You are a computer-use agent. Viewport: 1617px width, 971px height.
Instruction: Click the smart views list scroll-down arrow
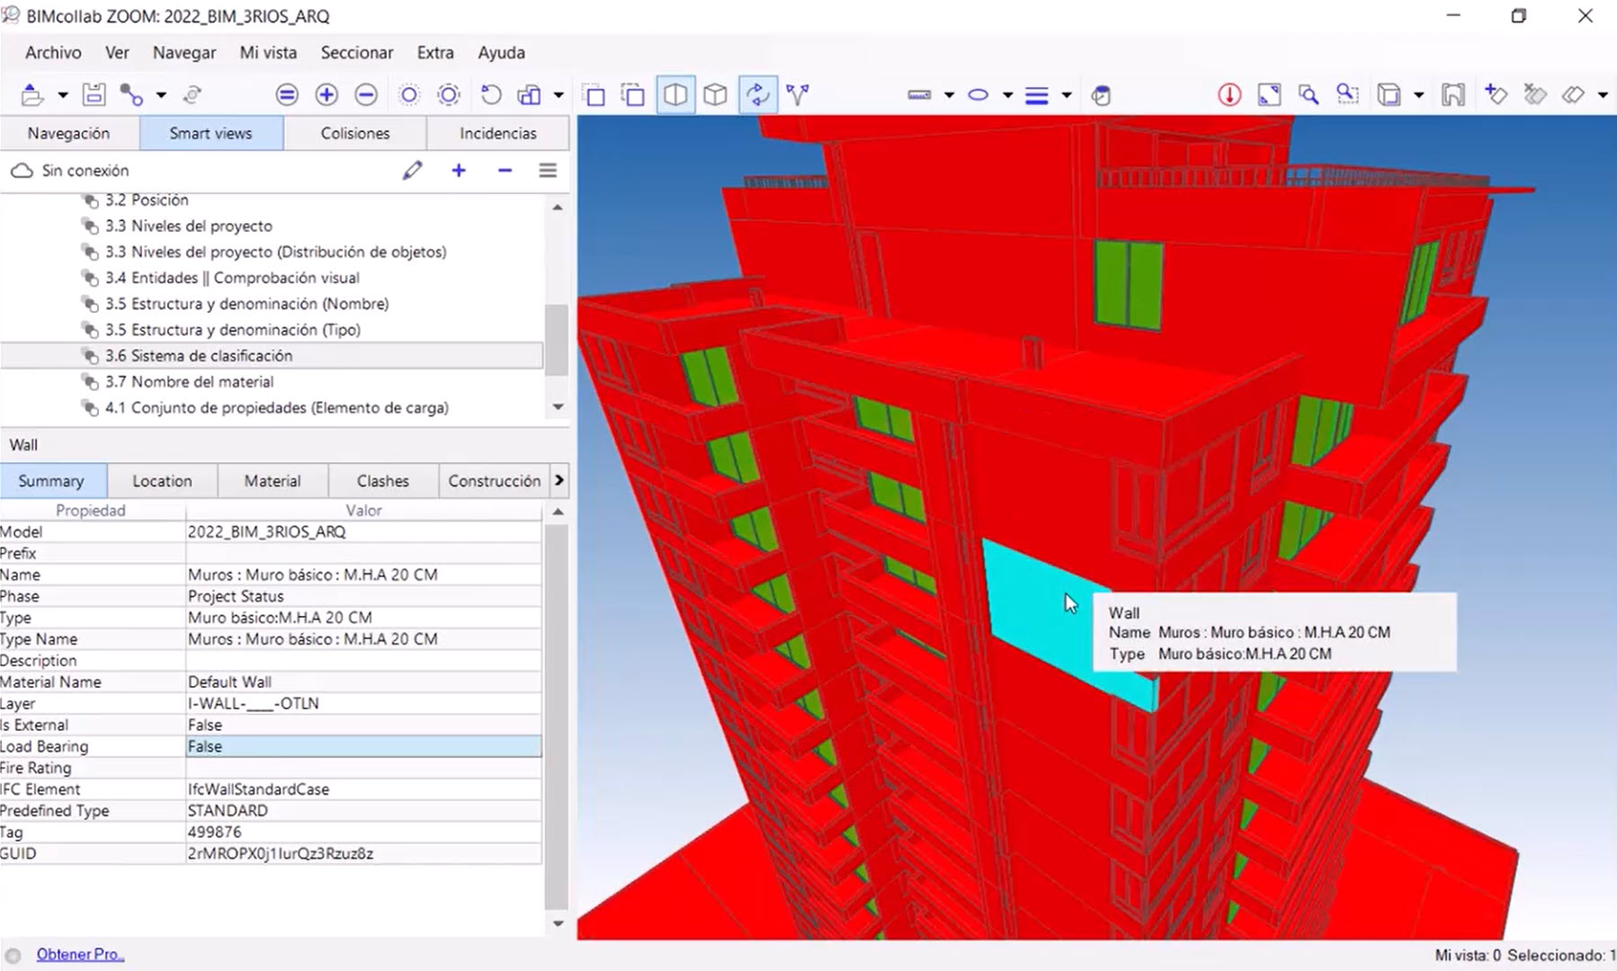tap(558, 407)
